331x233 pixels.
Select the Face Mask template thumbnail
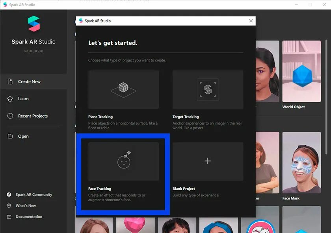pyautogui.click(x=301, y=163)
